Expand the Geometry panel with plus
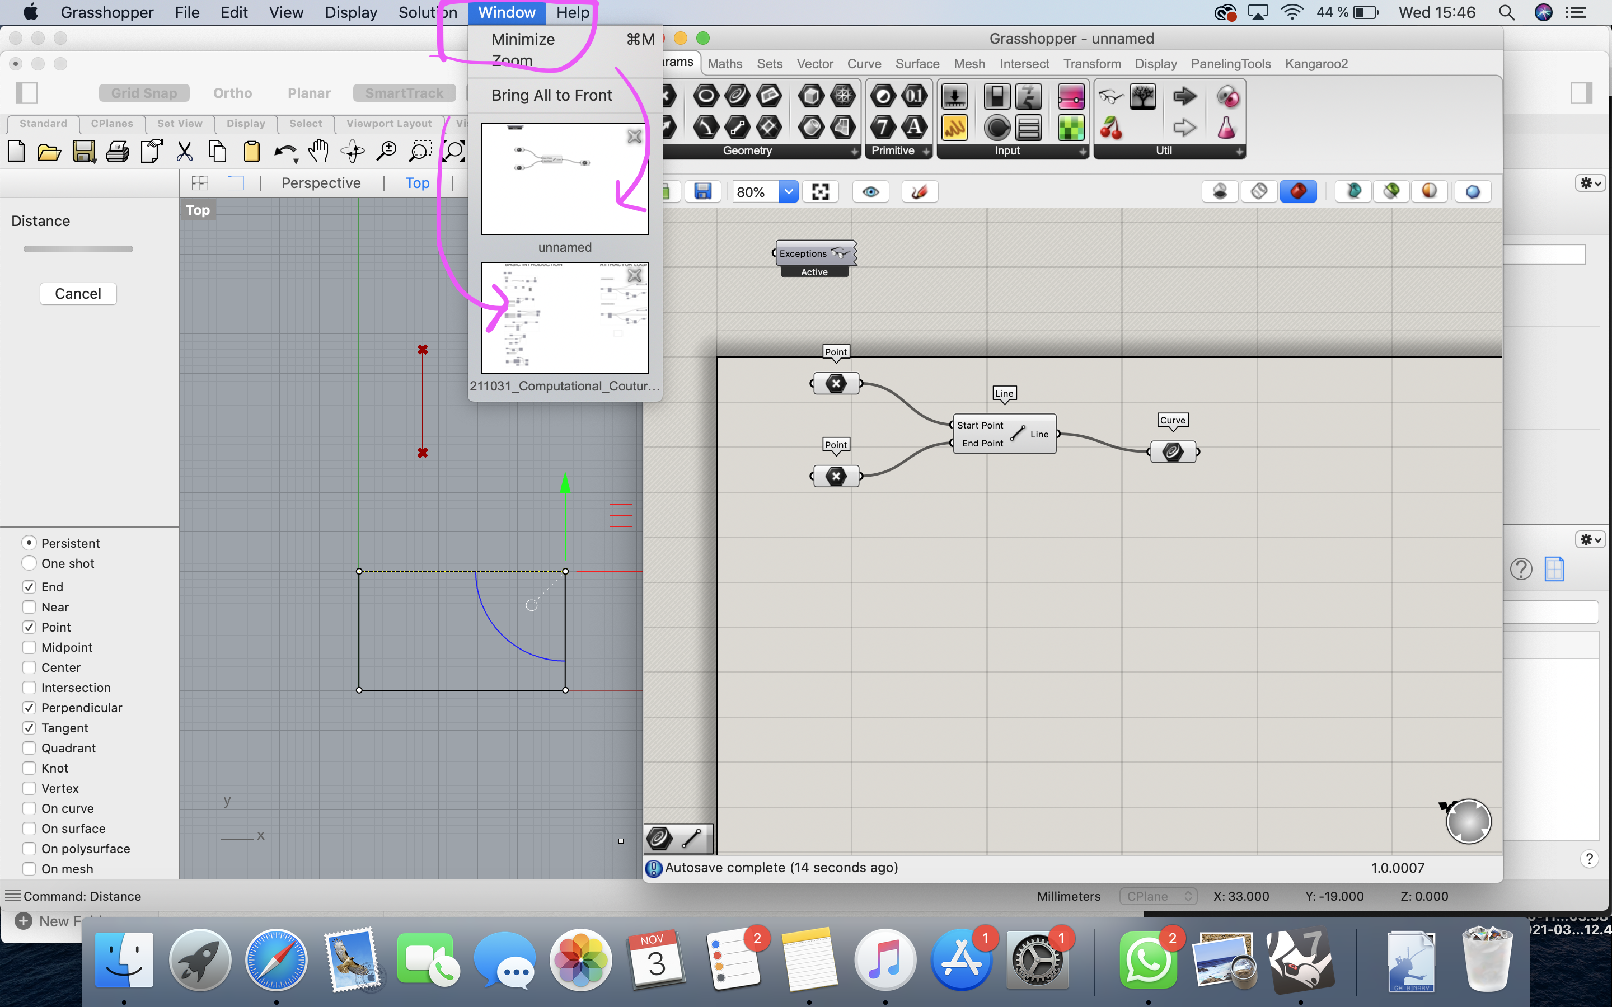1612x1007 pixels. tap(854, 152)
